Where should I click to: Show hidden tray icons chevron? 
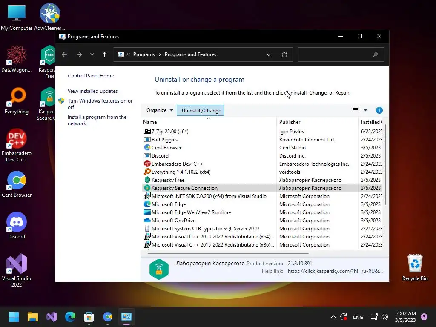[x=333, y=317]
